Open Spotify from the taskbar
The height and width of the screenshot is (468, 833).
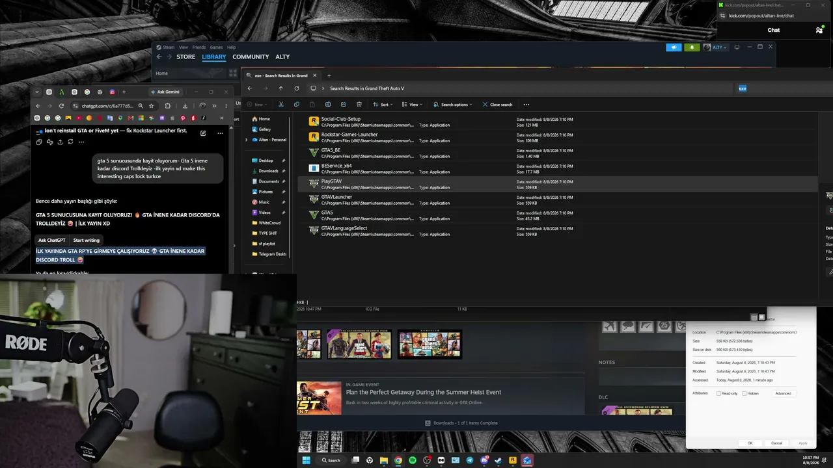[x=413, y=460]
